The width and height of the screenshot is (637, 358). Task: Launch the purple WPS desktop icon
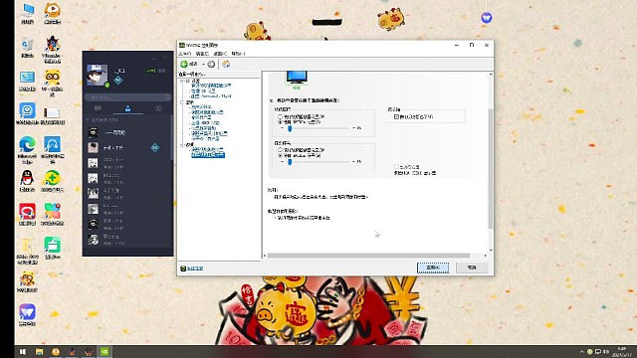(x=27, y=315)
